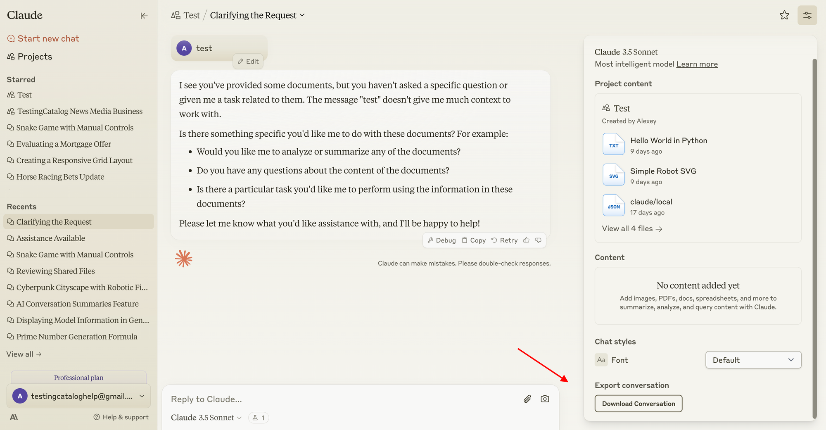Download the conversation
Image resolution: width=826 pixels, height=430 pixels.
click(638, 404)
